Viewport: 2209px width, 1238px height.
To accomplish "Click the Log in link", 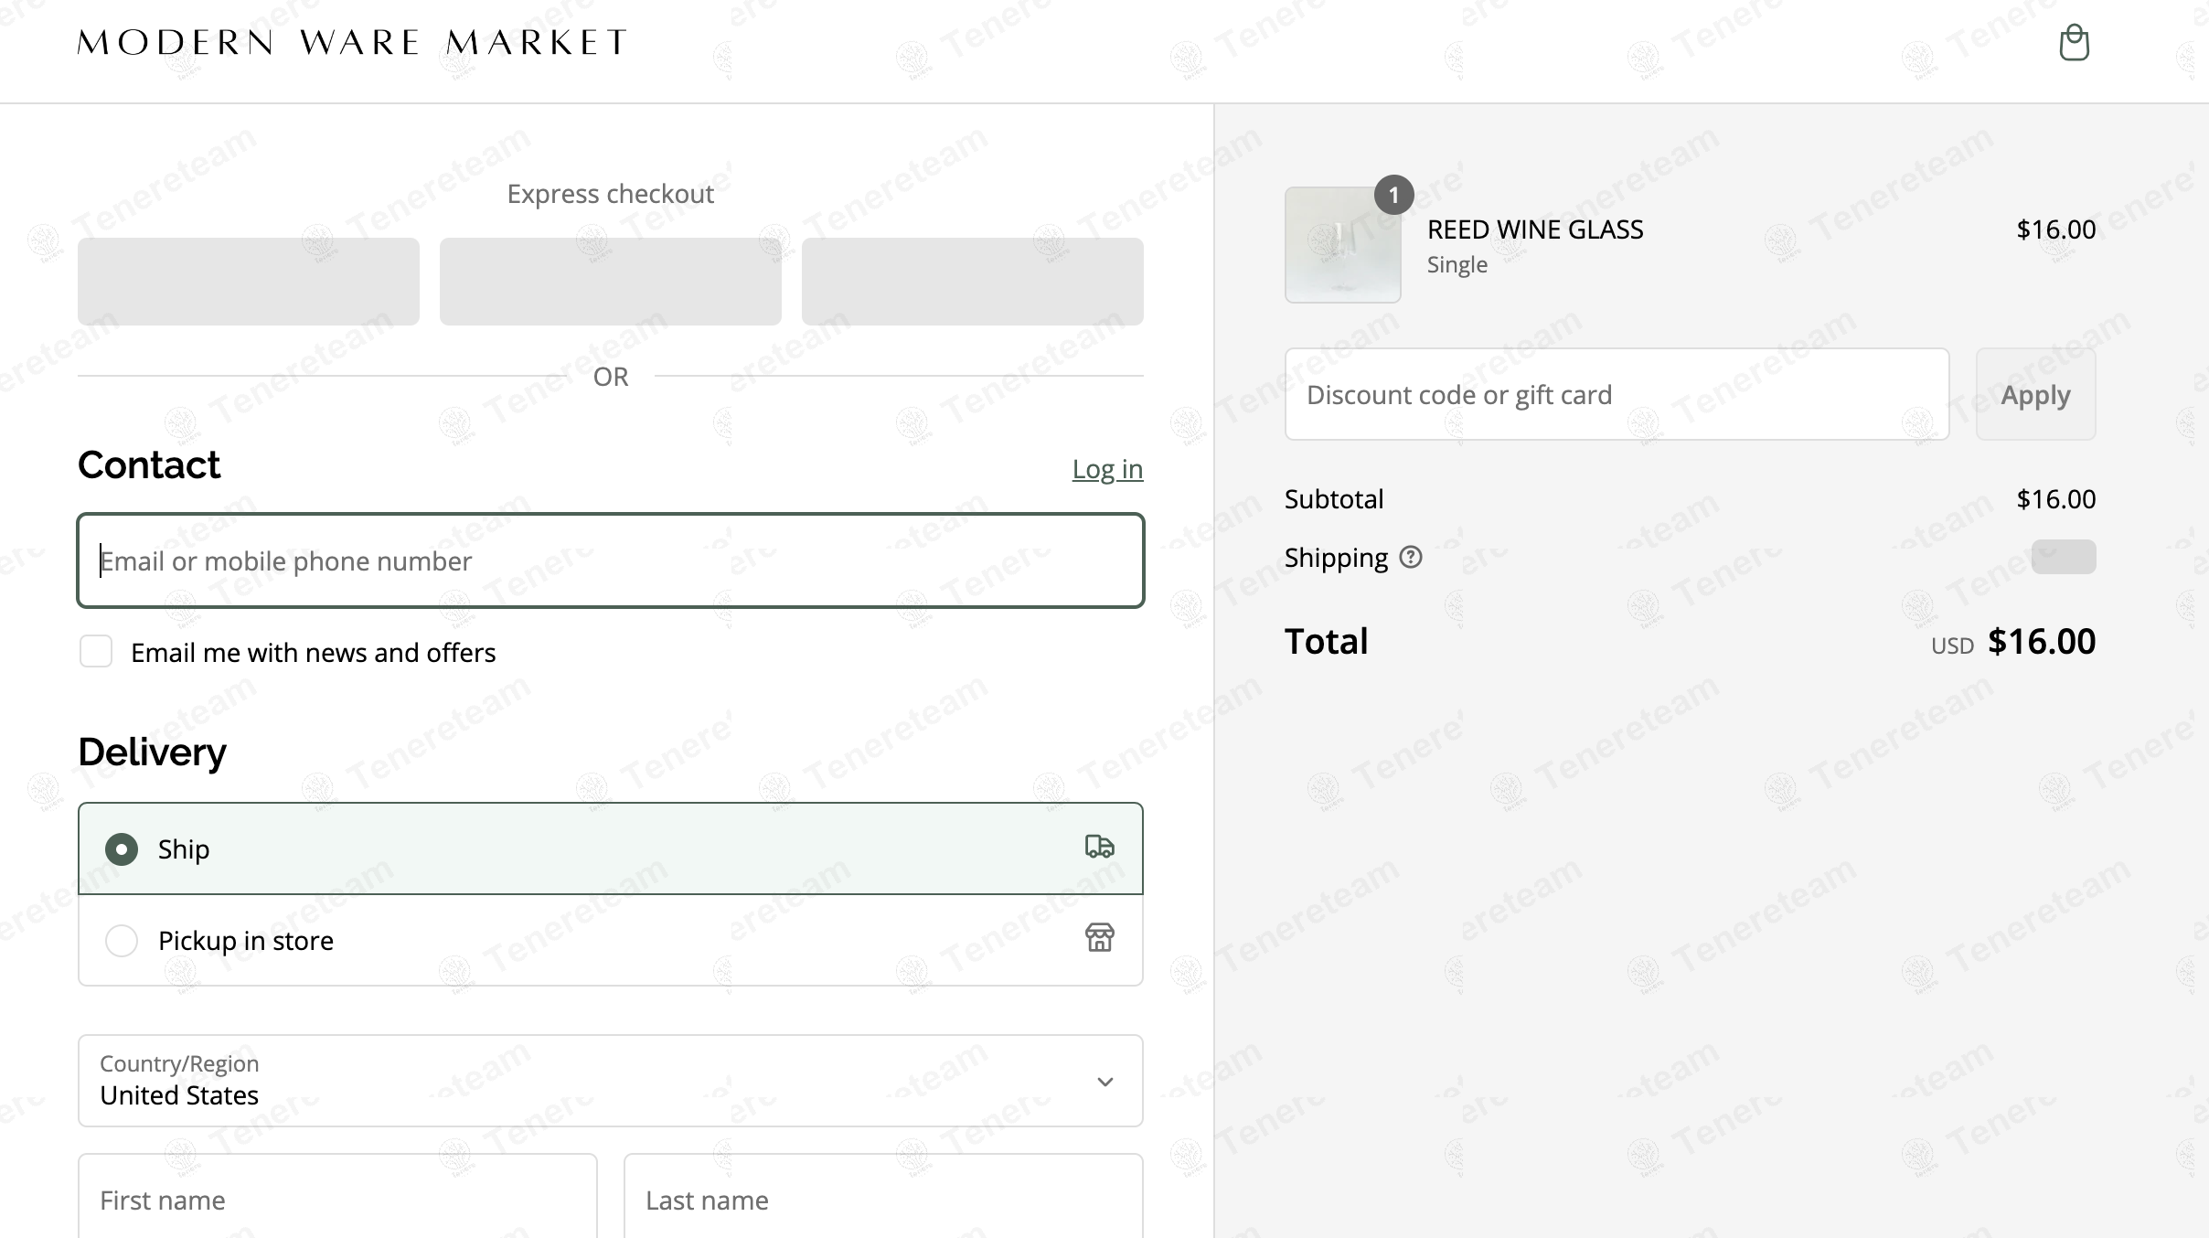I will (x=1107, y=469).
